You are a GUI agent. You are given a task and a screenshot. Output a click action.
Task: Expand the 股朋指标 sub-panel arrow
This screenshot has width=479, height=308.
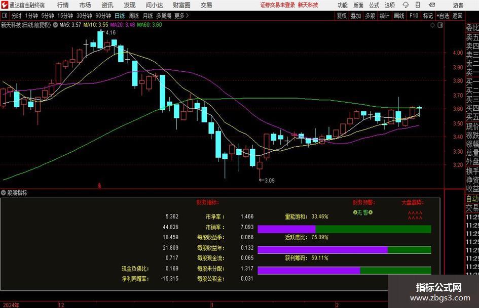(x=4, y=193)
